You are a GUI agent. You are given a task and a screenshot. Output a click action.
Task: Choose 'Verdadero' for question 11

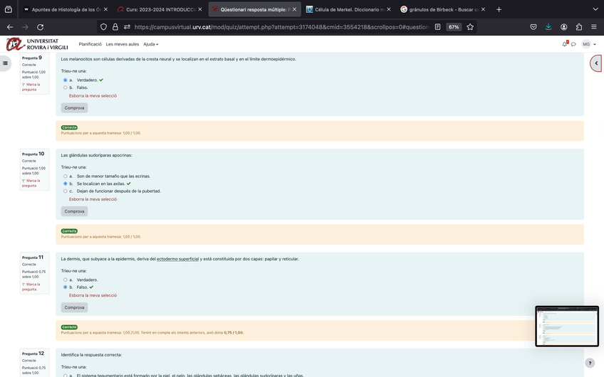(x=66, y=280)
